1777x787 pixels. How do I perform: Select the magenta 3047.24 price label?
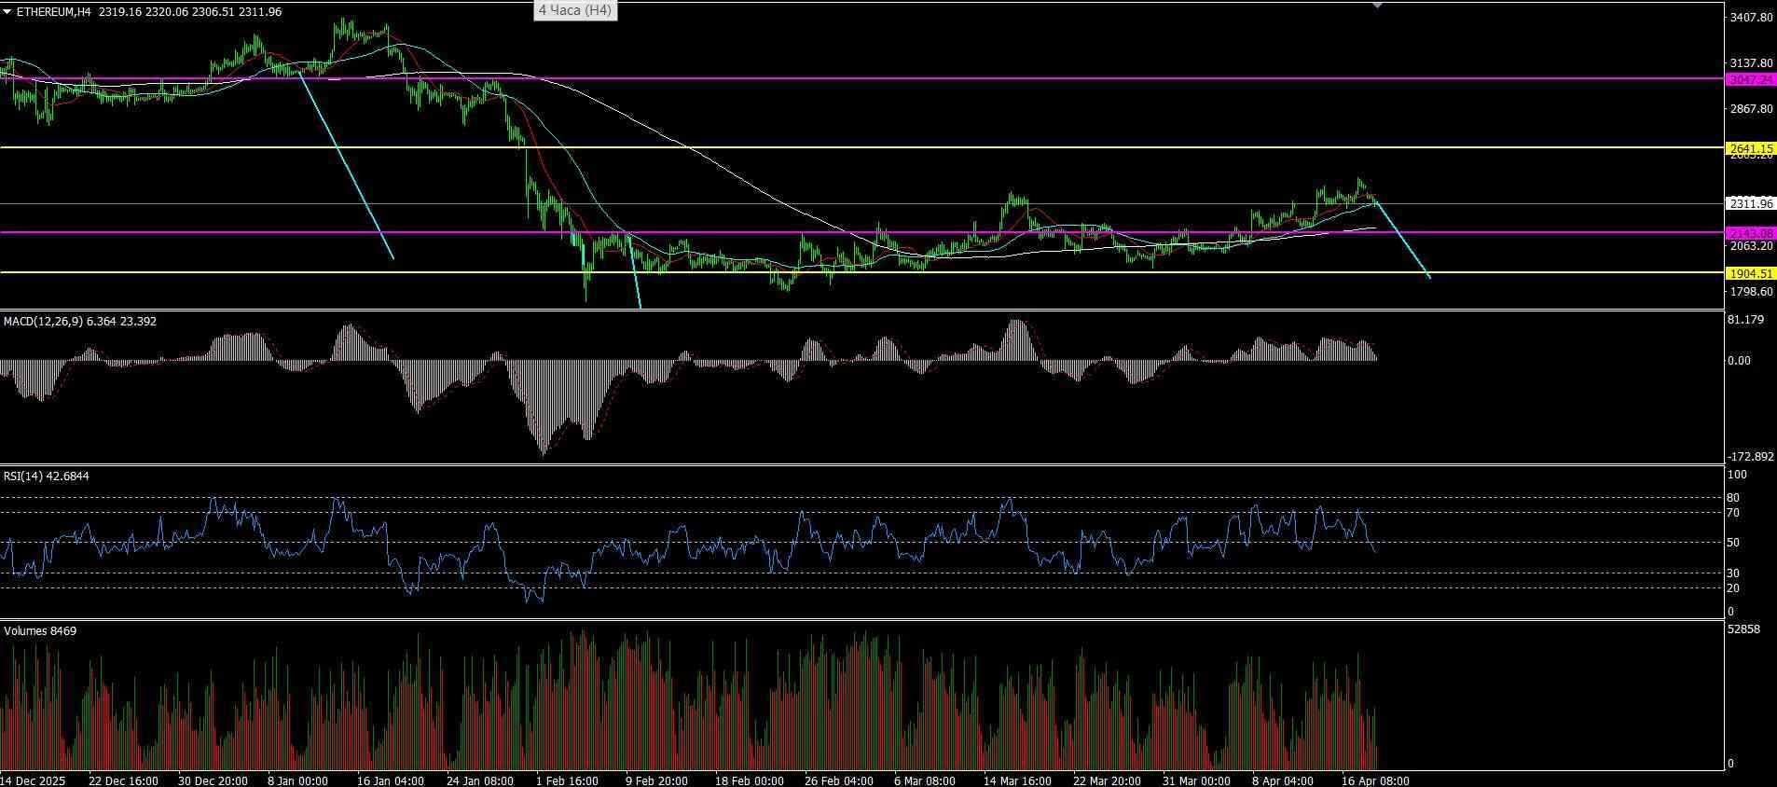tap(1750, 80)
